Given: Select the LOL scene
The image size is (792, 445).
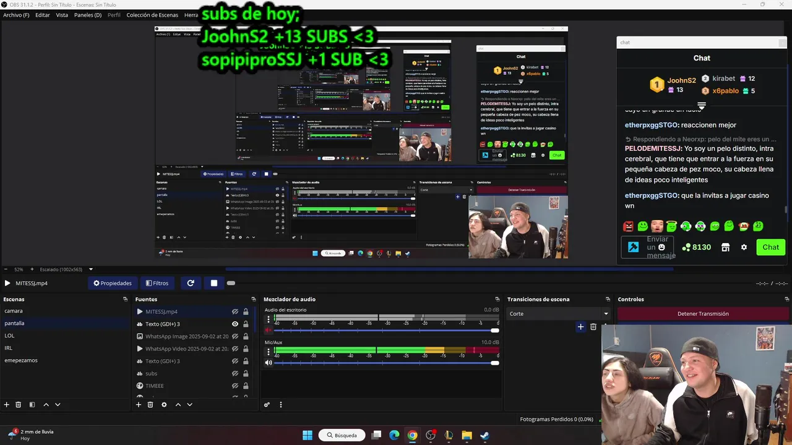Looking at the screenshot, I should pyautogui.click(x=9, y=336).
